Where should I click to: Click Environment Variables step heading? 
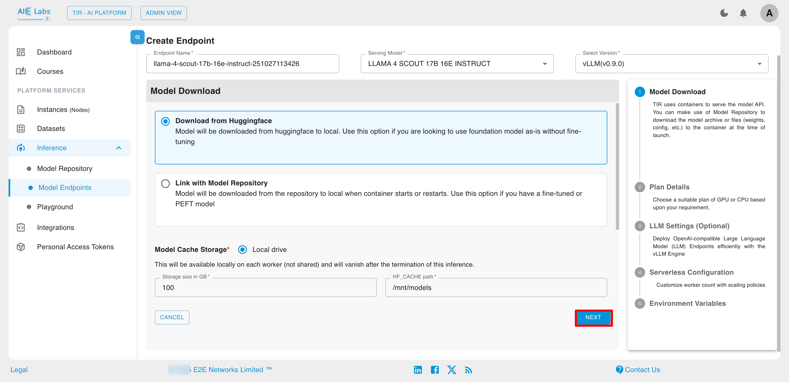tap(687, 303)
